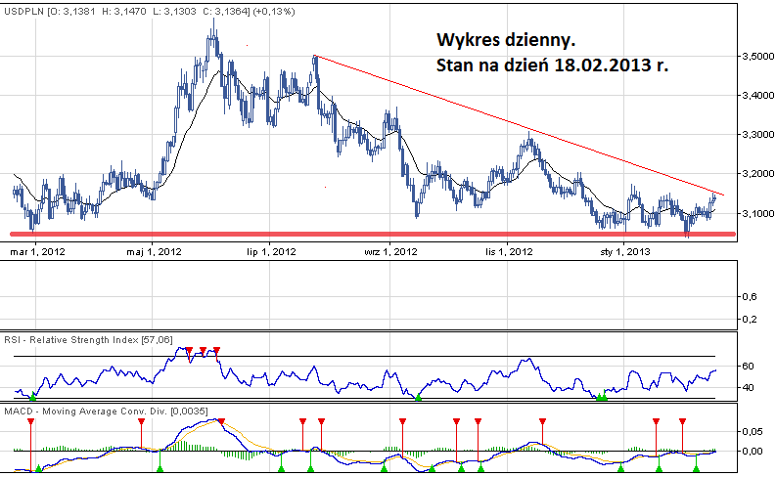Viewport: 776px width, 477px height.
Task: Select the 'sty 1, 2013' date label
Action: [625, 252]
